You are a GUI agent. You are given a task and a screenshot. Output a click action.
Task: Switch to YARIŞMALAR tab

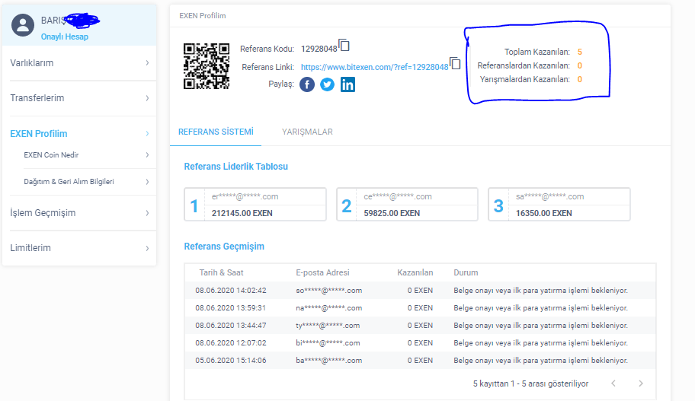pyautogui.click(x=307, y=132)
